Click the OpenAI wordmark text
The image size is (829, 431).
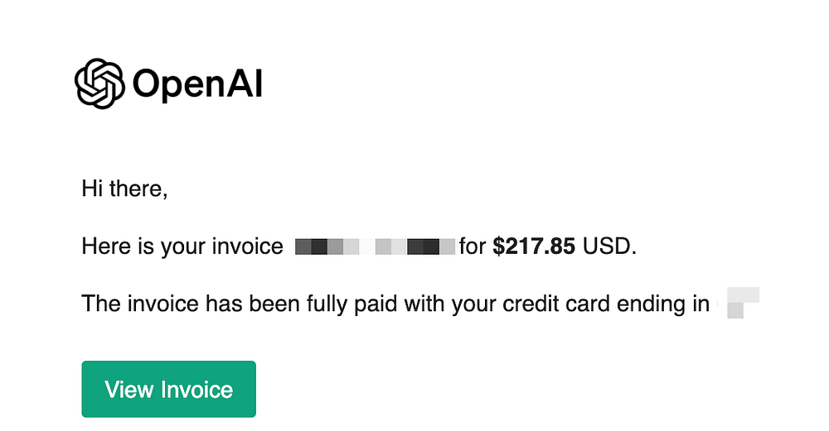pyautogui.click(x=197, y=84)
